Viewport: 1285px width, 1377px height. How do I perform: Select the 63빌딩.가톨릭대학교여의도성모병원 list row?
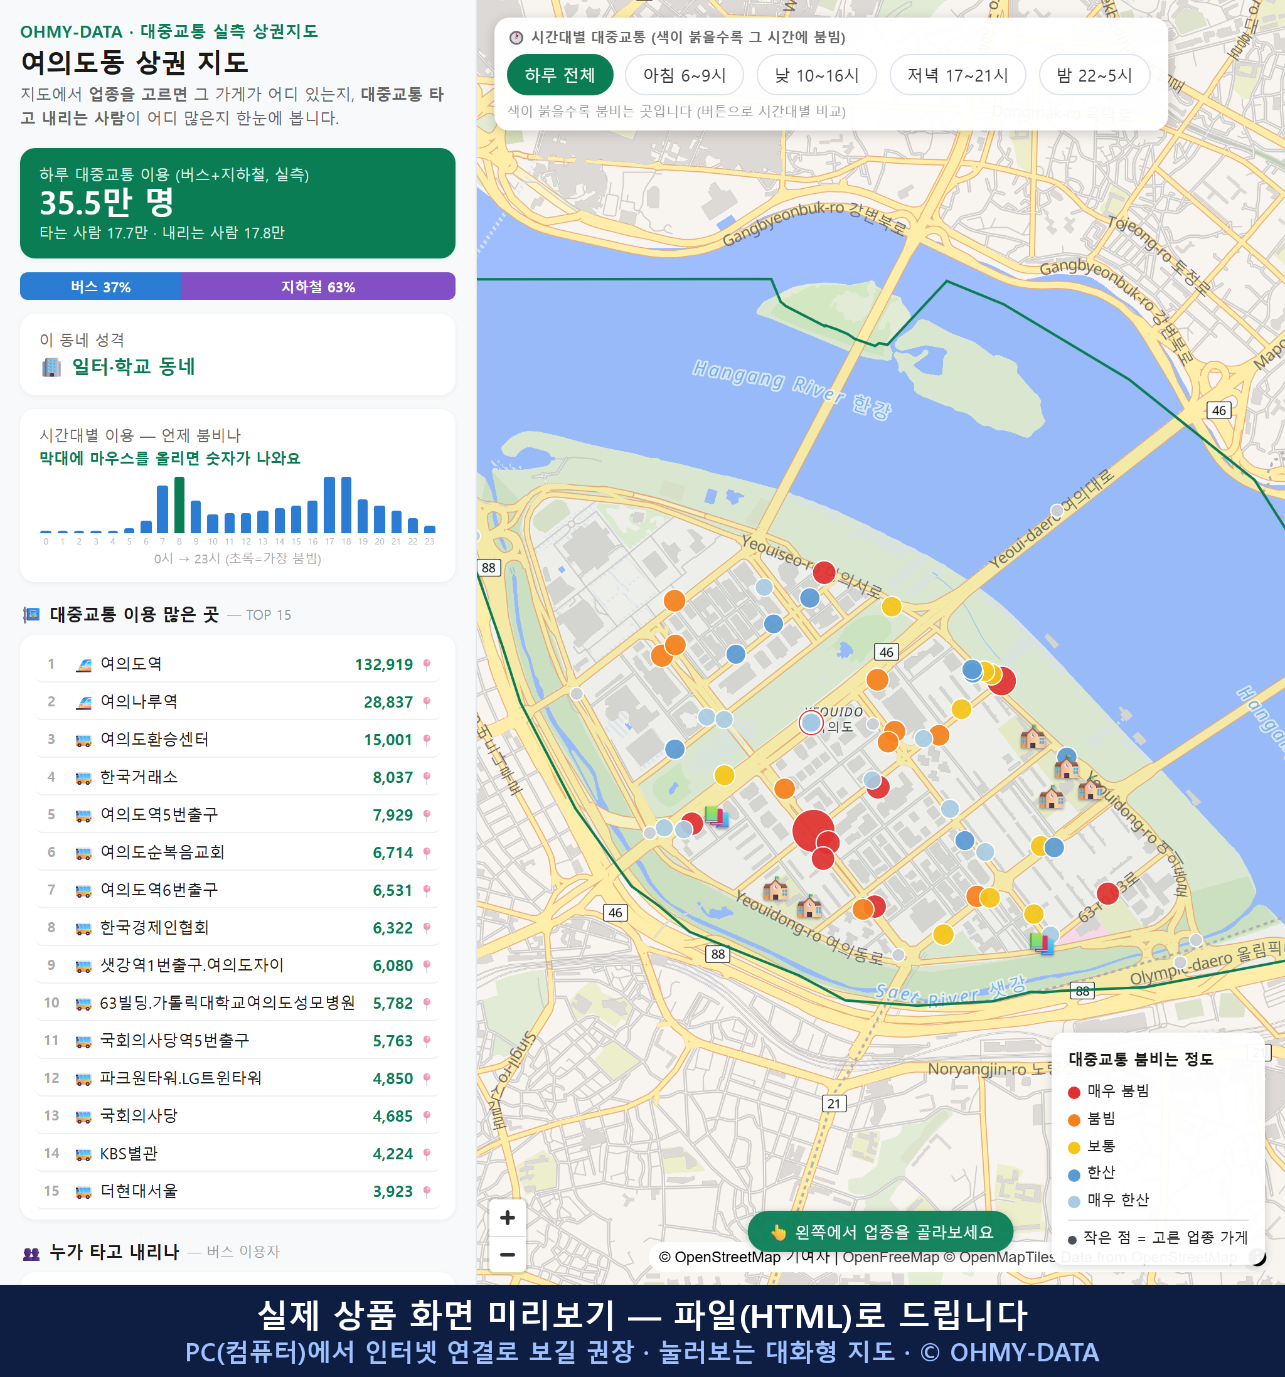(x=238, y=1003)
